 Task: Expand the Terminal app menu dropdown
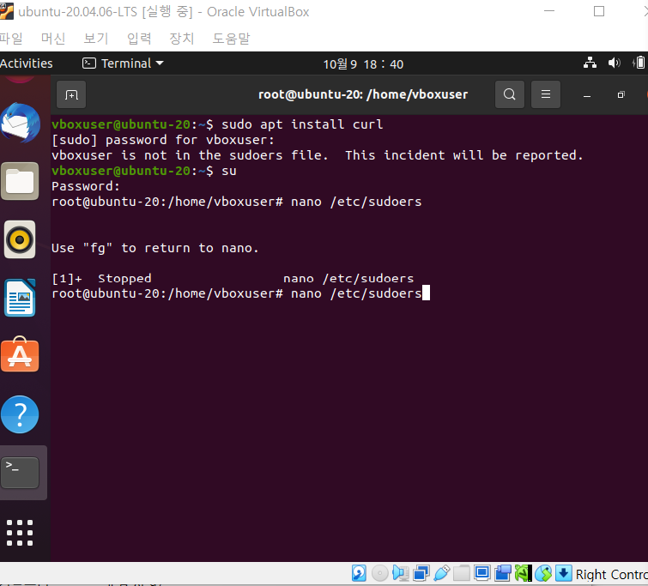coord(123,63)
